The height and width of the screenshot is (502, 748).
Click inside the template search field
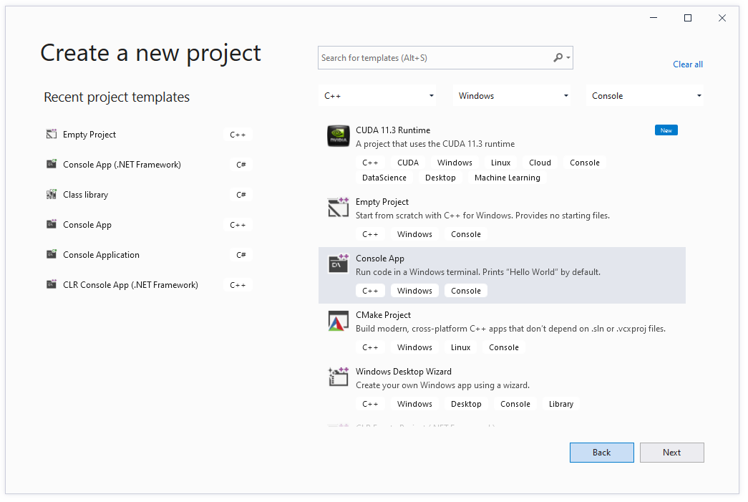429,57
